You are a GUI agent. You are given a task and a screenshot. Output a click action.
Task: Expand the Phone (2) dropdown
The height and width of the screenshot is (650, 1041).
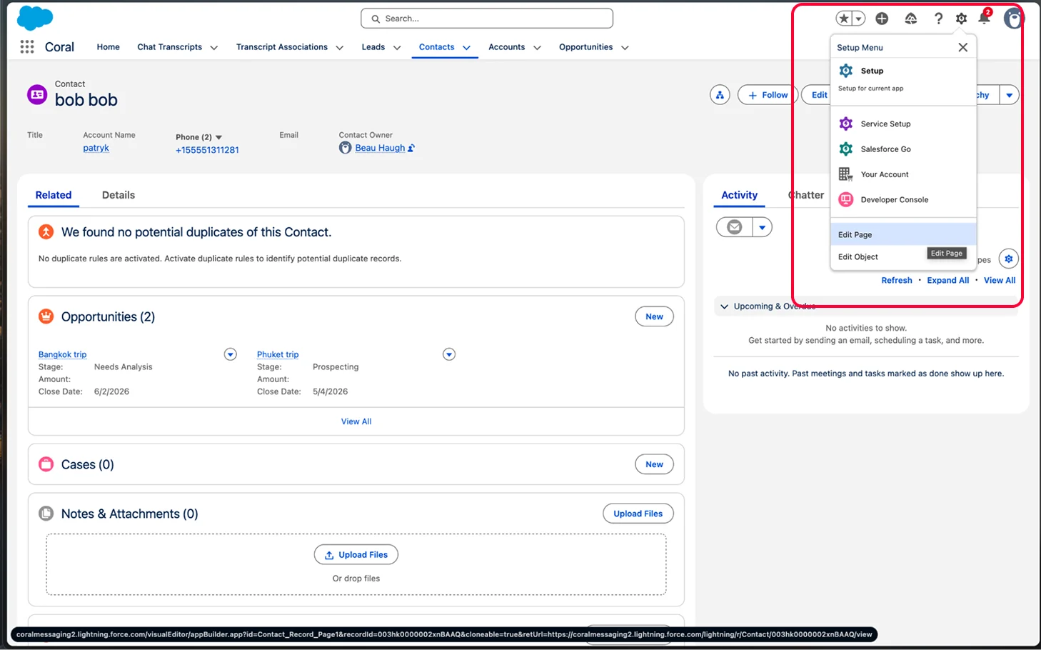pos(218,137)
